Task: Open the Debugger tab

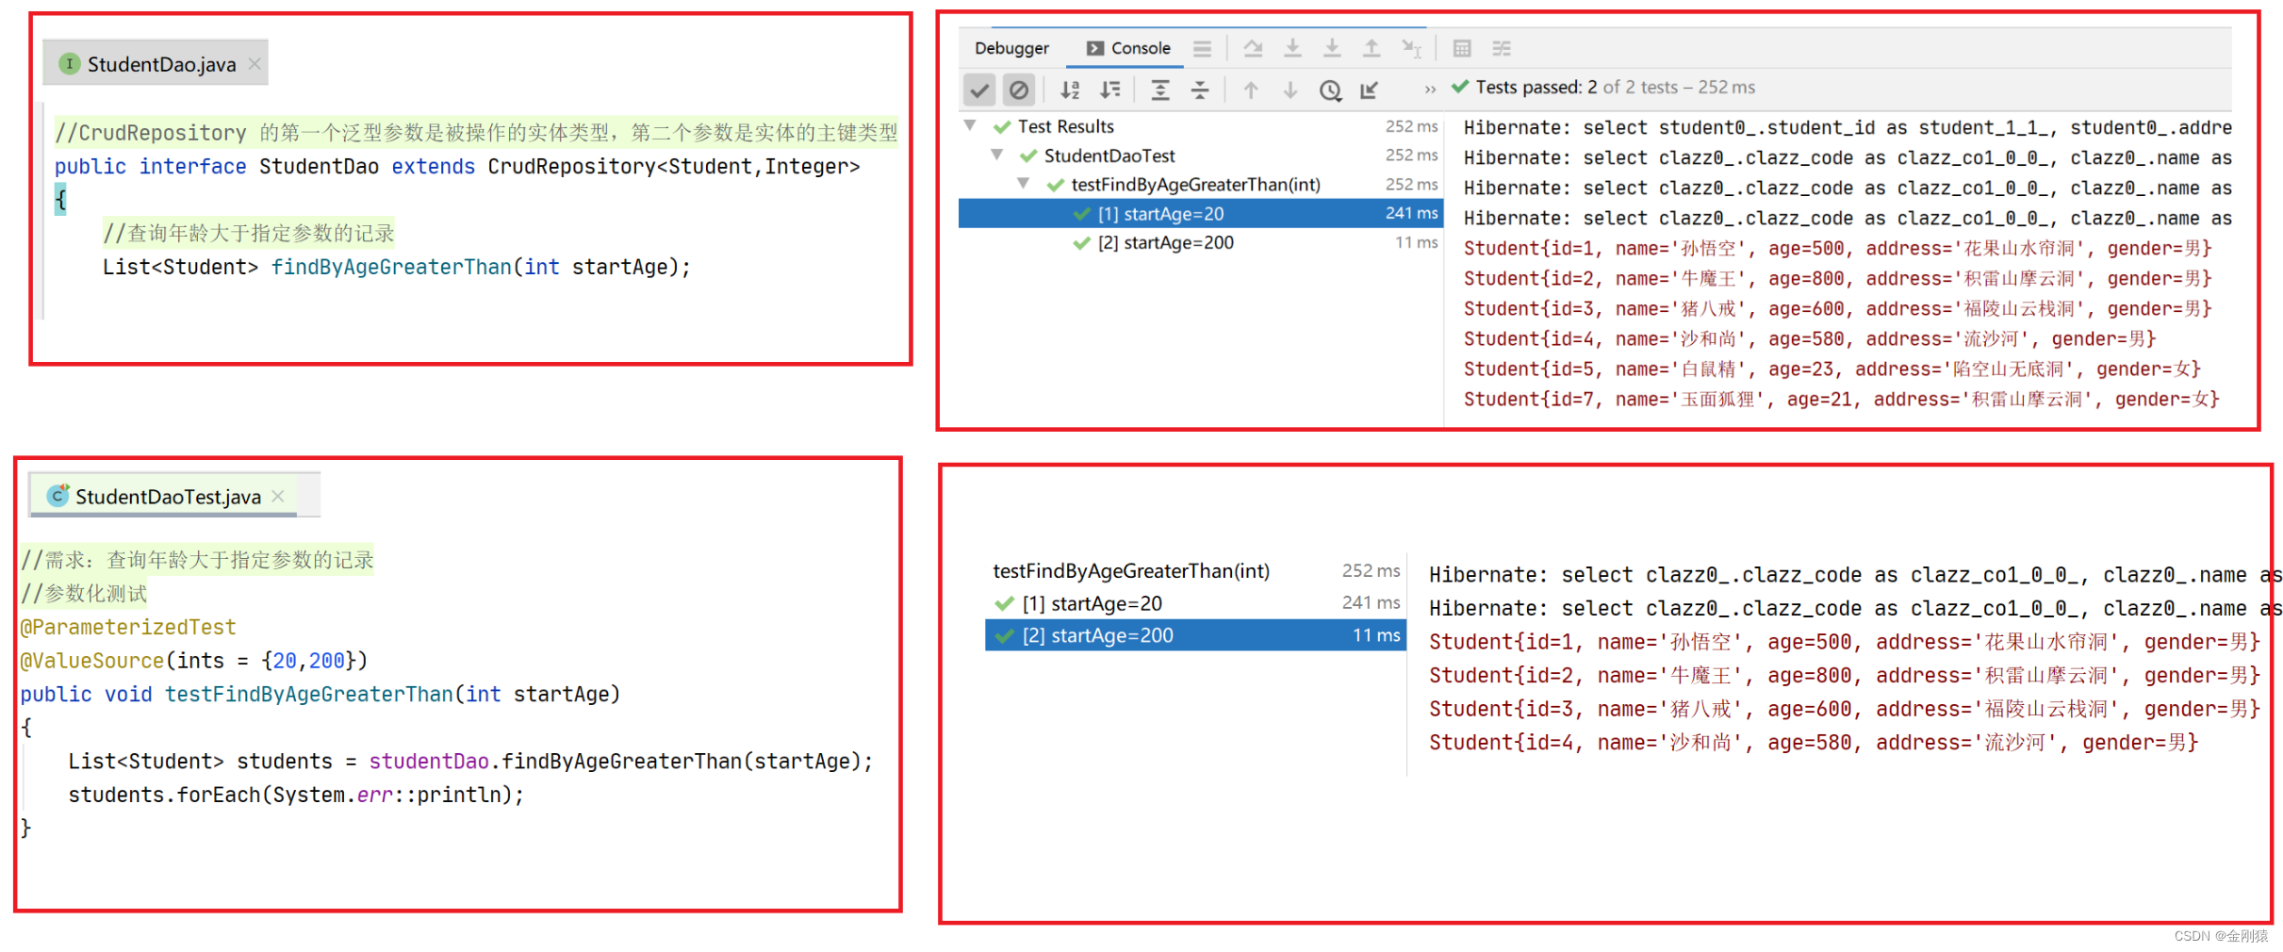Action: (x=1011, y=48)
